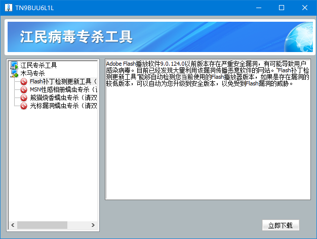Screen dimensions: 317x239
Task: Select 光标漏洞蠕虫专杀 entry
Action: (x=63, y=106)
